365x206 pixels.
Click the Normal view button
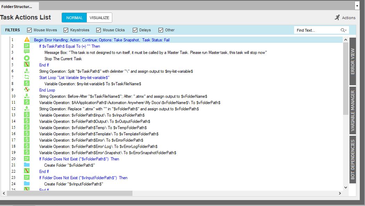pos(74,18)
